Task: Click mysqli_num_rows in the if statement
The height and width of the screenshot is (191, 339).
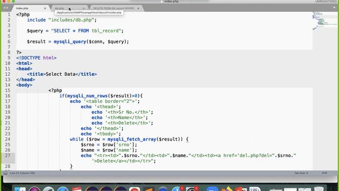Action: click(87, 95)
